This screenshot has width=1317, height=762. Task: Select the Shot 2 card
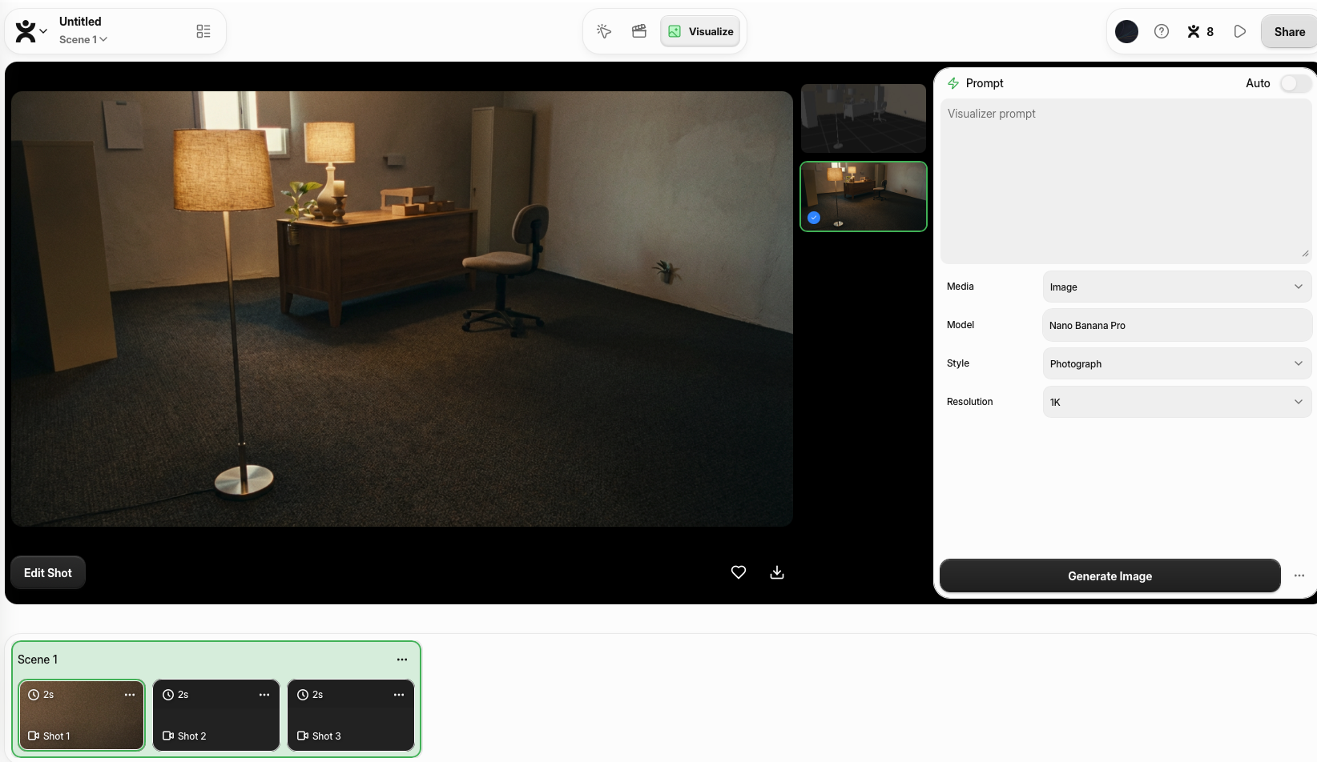216,716
